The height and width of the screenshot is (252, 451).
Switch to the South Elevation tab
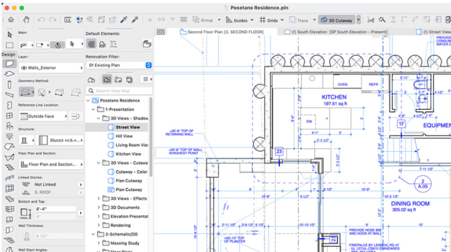[337, 32]
